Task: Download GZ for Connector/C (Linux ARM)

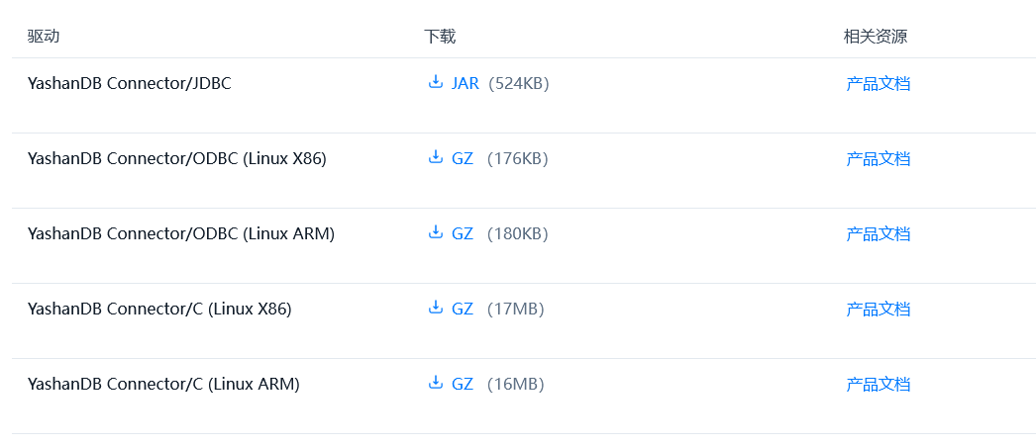Action: point(463,385)
